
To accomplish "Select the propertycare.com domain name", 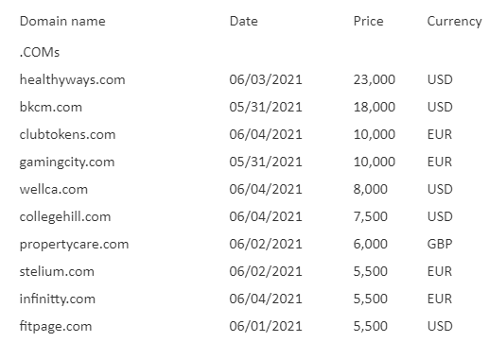I will pos(74,245).
